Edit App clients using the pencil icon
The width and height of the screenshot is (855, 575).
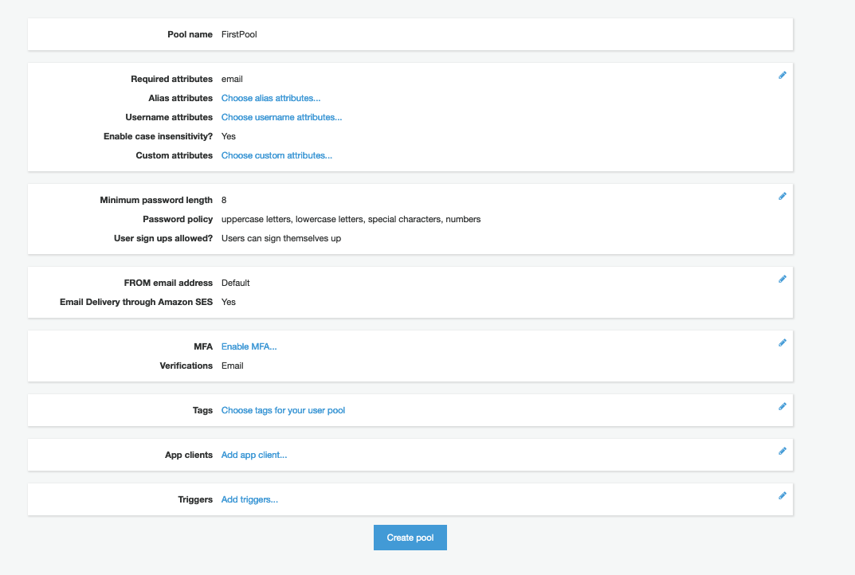(x=782, y=452)
